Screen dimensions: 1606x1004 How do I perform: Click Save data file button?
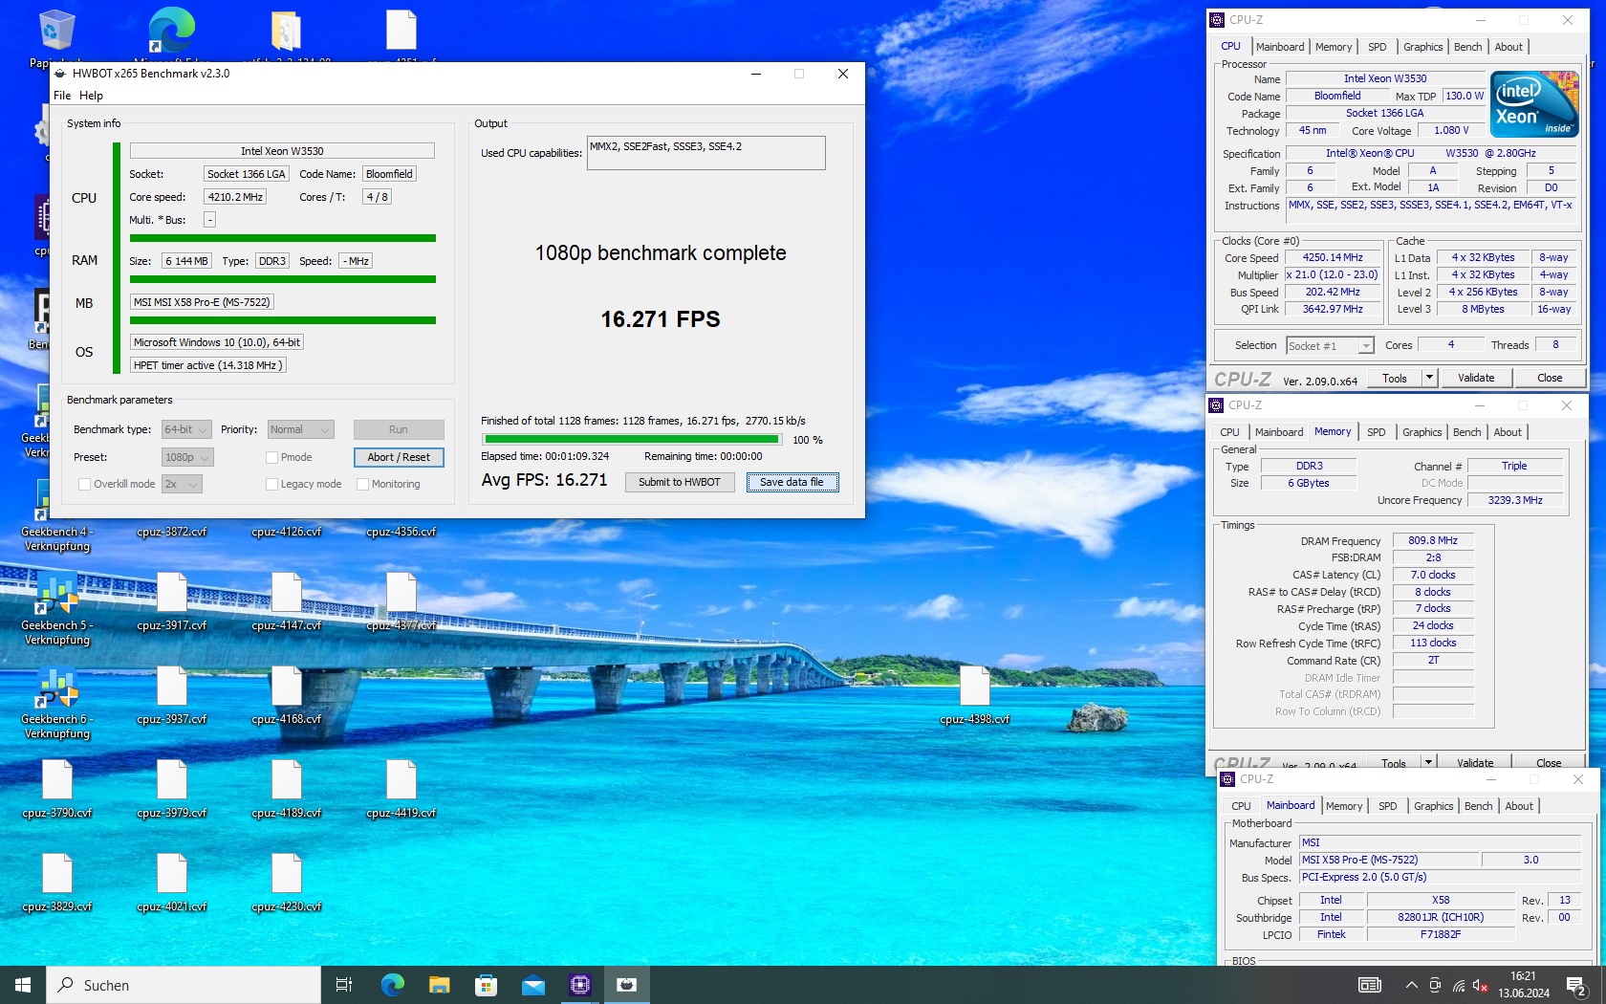792,482
